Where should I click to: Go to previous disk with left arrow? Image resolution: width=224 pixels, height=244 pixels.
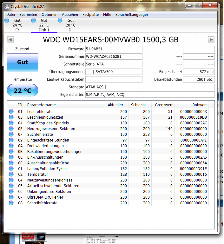10,40
